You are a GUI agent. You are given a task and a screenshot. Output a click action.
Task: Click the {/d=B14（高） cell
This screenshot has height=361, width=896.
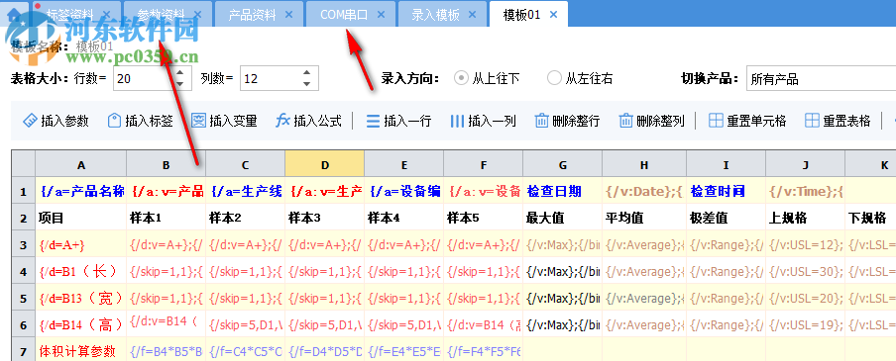click(x=81, y=324)
